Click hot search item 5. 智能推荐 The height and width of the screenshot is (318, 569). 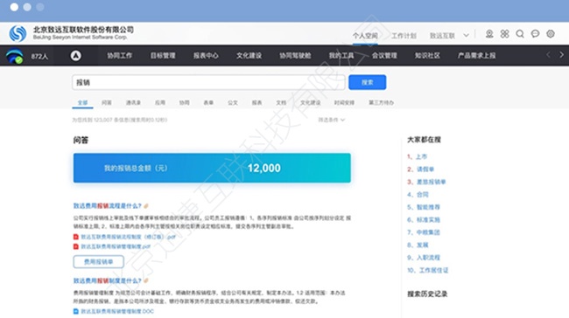(x=424, y=207)
